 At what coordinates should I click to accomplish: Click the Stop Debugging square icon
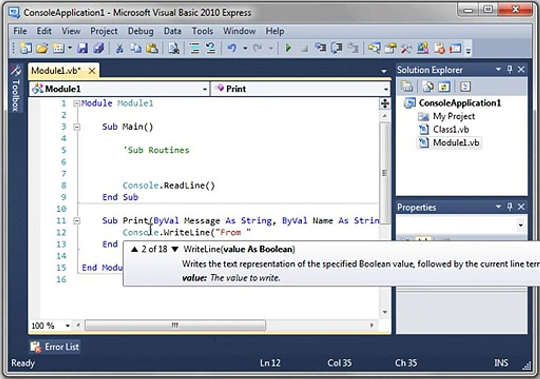tap(304, 48)
